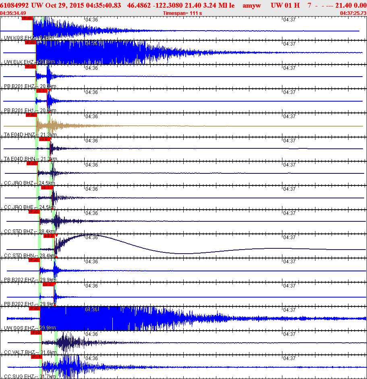The image size is (367, 379).
Task: Click event ID 61084992 in header
Action: tap(14, 5)
